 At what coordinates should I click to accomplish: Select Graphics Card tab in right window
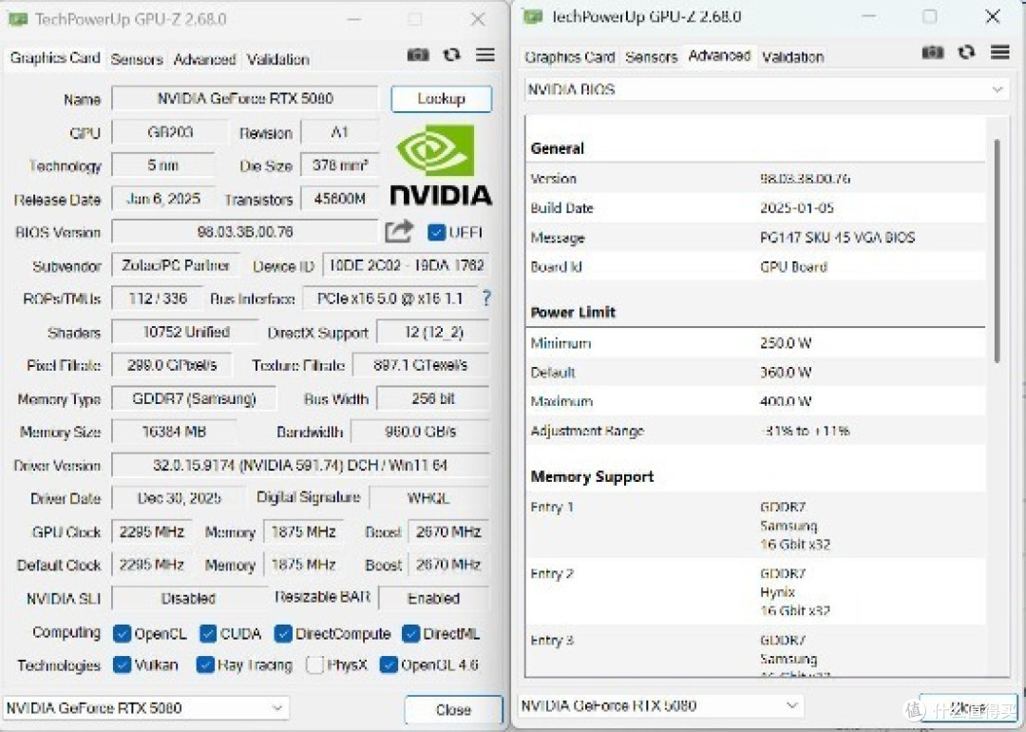[x=569, y=57]
